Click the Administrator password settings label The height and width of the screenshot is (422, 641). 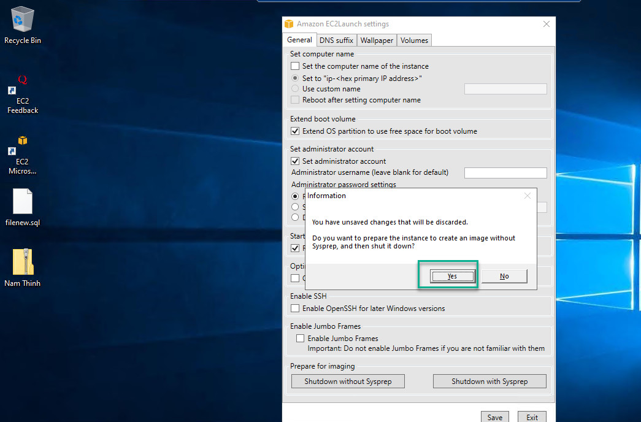(x=344, y=185)
